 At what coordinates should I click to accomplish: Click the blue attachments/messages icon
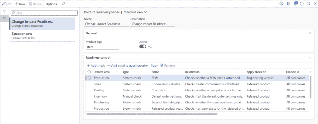click(x=296, y=3)
